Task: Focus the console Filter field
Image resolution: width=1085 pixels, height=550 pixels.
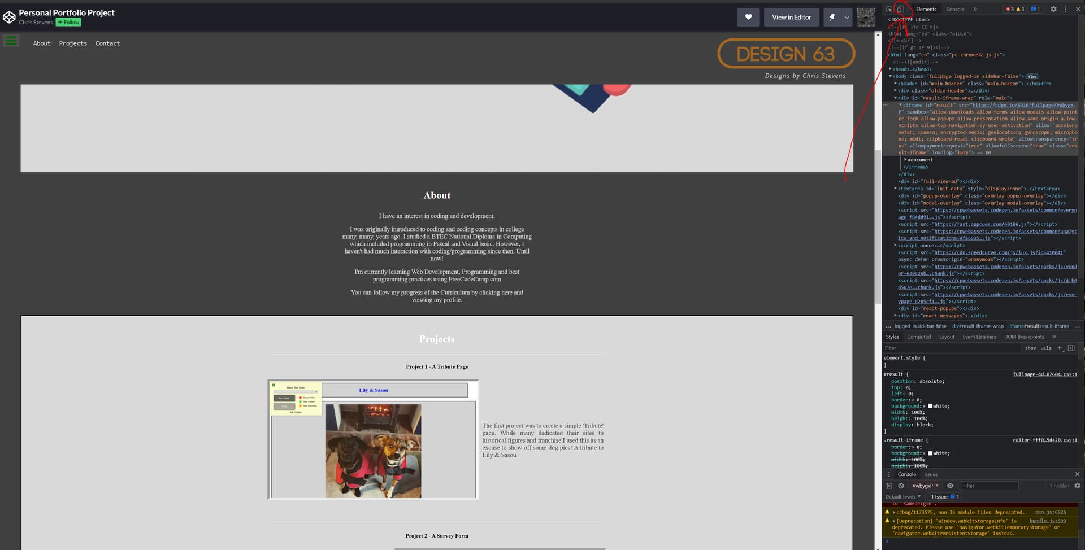Action: pyautogui.click(x=989, y=486)
